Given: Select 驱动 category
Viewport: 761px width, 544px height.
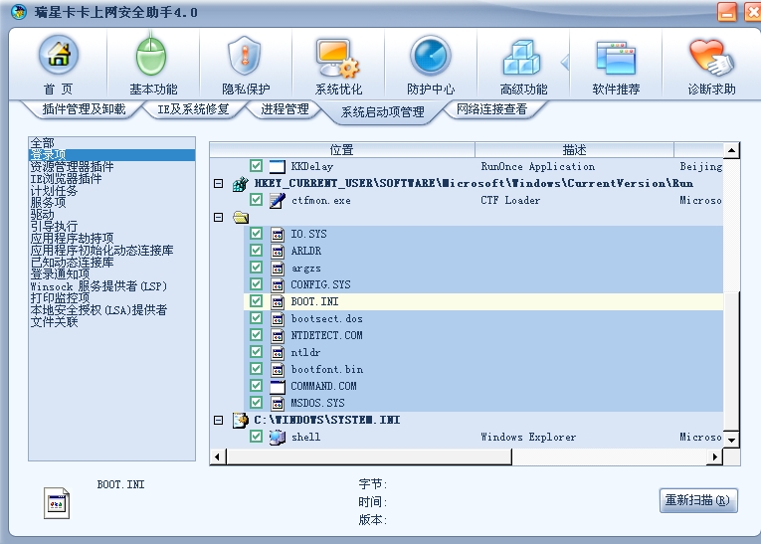Looking at the screenshot, I should point(111,215).
